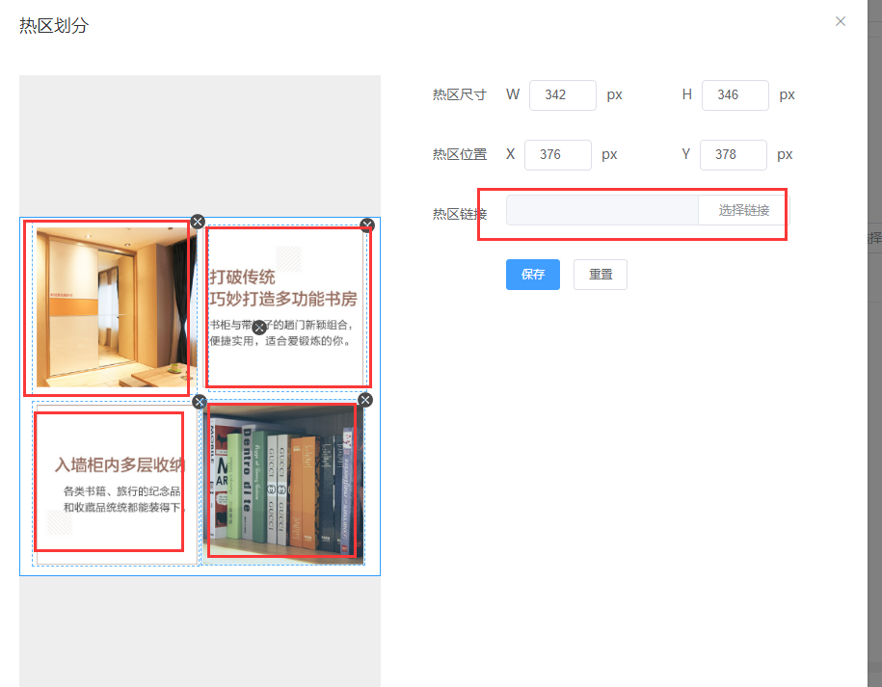Image resolution: width=882 pixels, height=687 pixels.
Task: Select the 入墙柜内多层收纳 text hotspot
Action: [116, 484]
